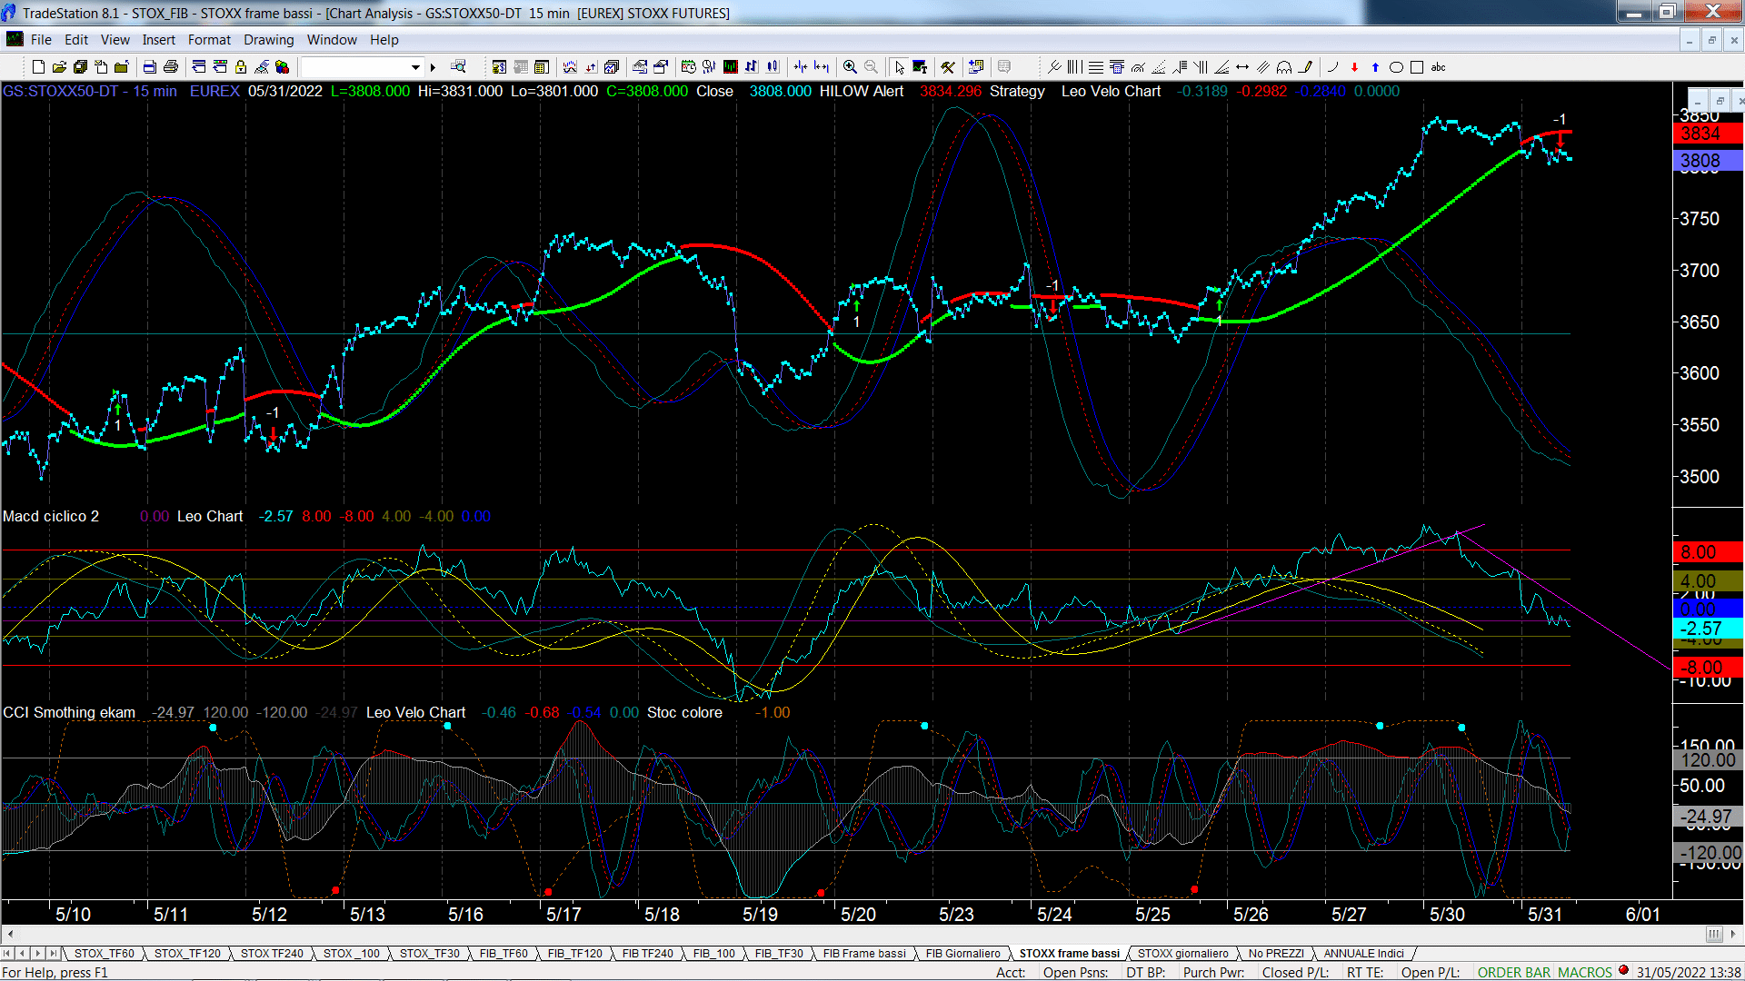Click the MACROS status bar button
Image resolution: width=1745 pixels, height=981 pixels.
tap(1584, 973)
